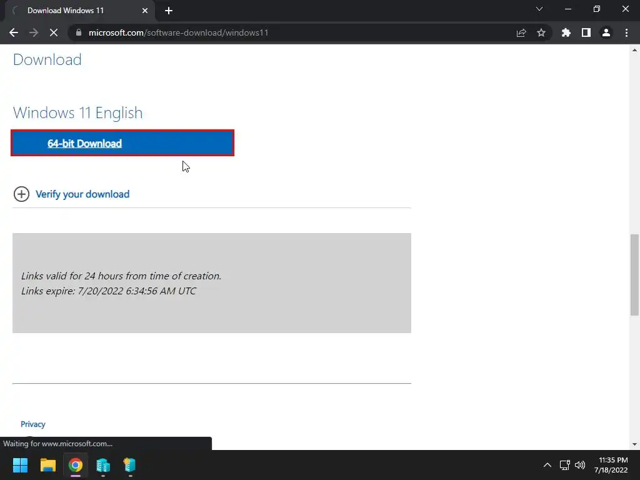Stop loading the page

[54, 32]
